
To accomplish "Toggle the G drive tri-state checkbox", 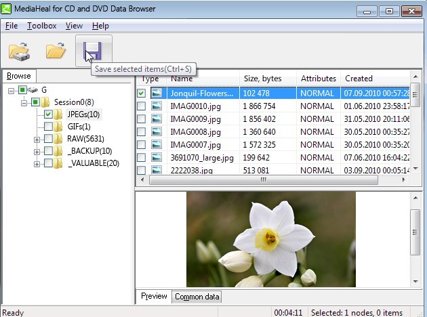I will [22, 89].
